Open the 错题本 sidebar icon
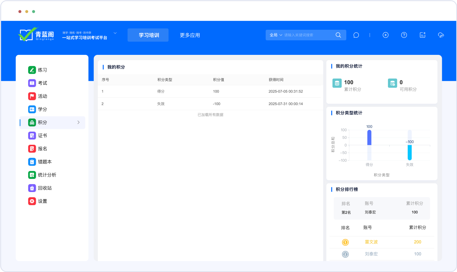457x272 pixels. tap(32, 162)
